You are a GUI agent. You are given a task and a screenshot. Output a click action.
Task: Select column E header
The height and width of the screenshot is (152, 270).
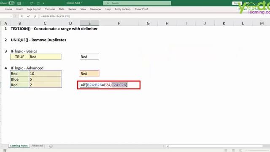89,23
